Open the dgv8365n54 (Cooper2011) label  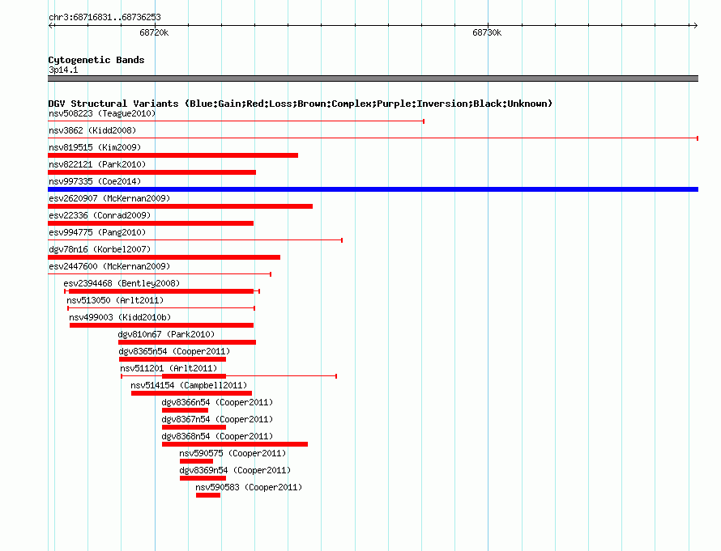pyautogui.click(x=174, y=351)
